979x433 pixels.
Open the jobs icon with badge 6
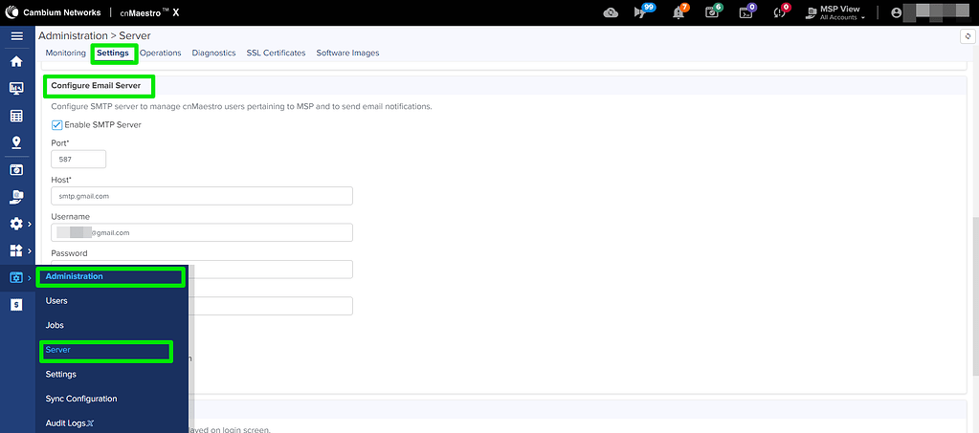point(712,11)
